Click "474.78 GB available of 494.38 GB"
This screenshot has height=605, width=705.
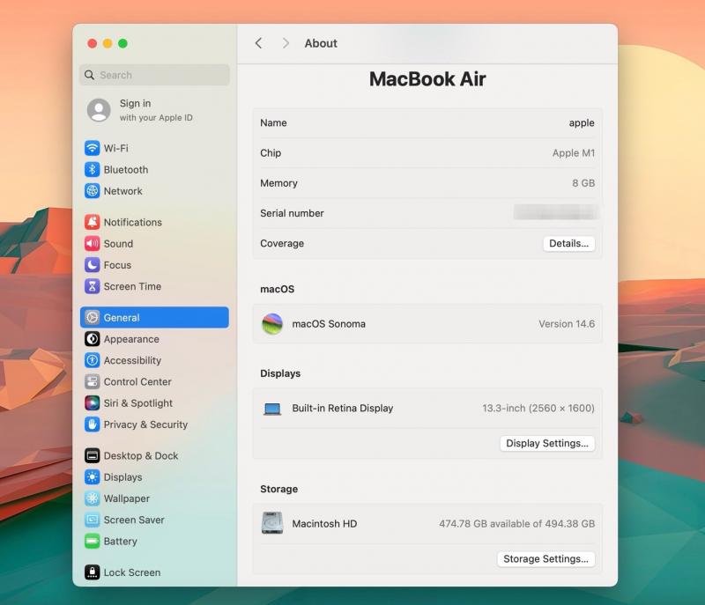(x=517, y=524)
